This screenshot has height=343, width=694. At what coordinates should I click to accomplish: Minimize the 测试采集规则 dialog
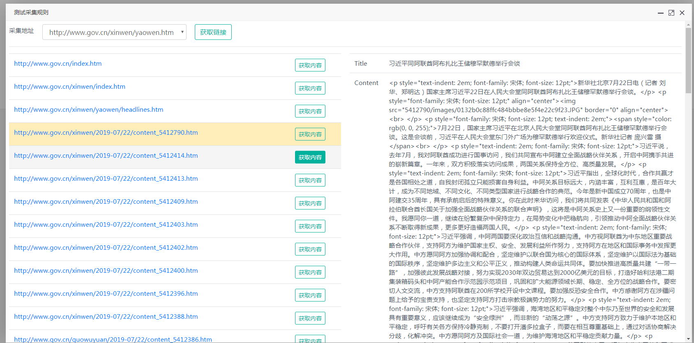coord(661,13)
